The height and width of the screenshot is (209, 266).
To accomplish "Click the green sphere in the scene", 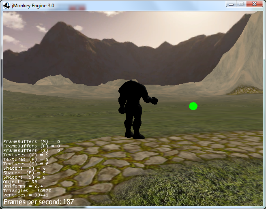I will pos(193,106).
